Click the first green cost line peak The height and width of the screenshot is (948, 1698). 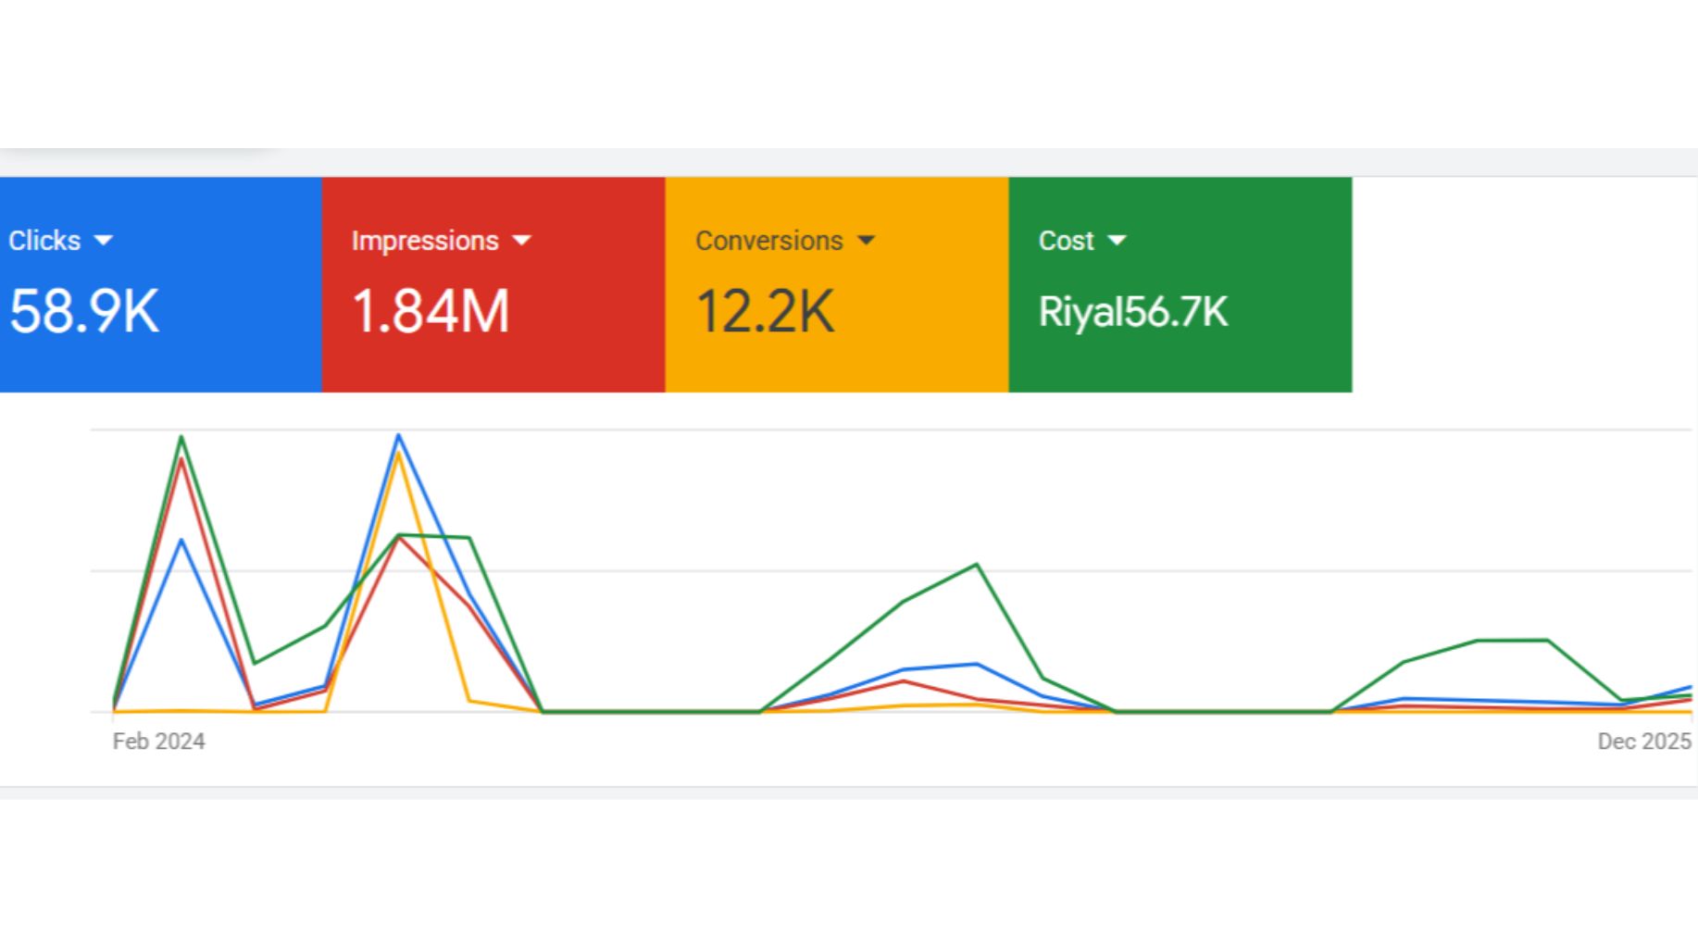click(181, 437)
